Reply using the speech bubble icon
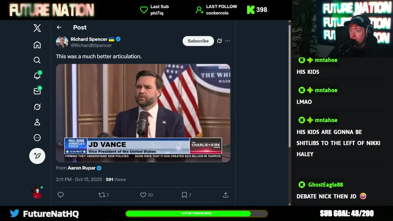 point(61,195)
